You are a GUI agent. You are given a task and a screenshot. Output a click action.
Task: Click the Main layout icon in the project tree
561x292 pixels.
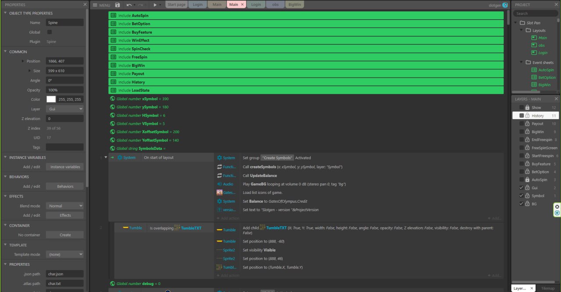pos(534,38)
